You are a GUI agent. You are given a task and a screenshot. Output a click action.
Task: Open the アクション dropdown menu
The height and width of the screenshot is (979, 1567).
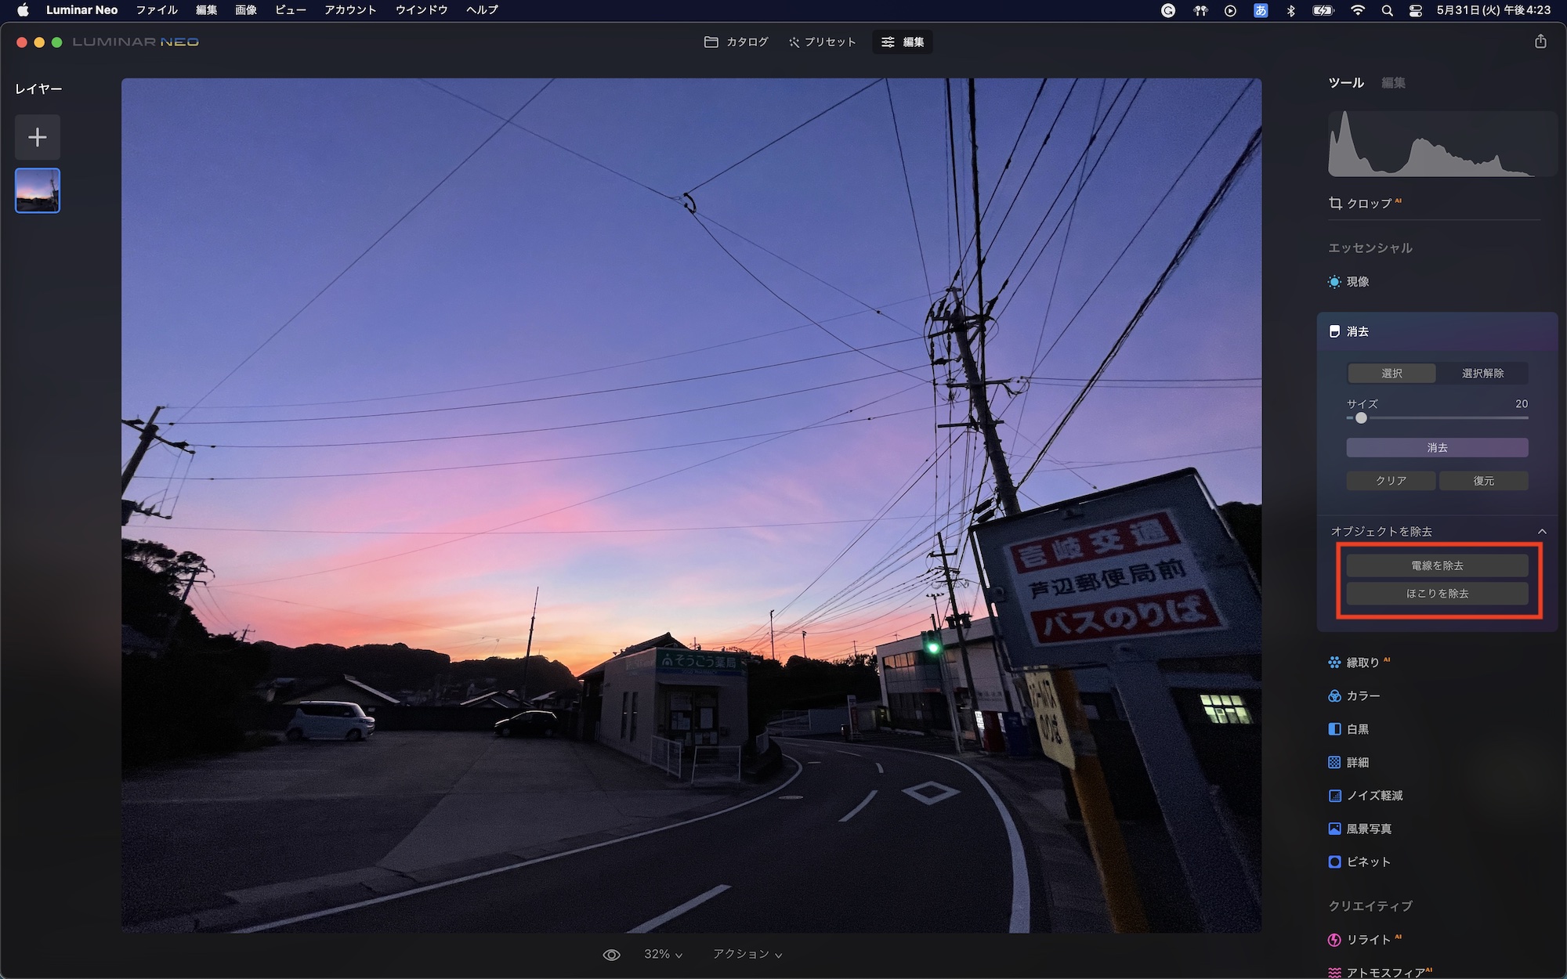pos(747,955)
